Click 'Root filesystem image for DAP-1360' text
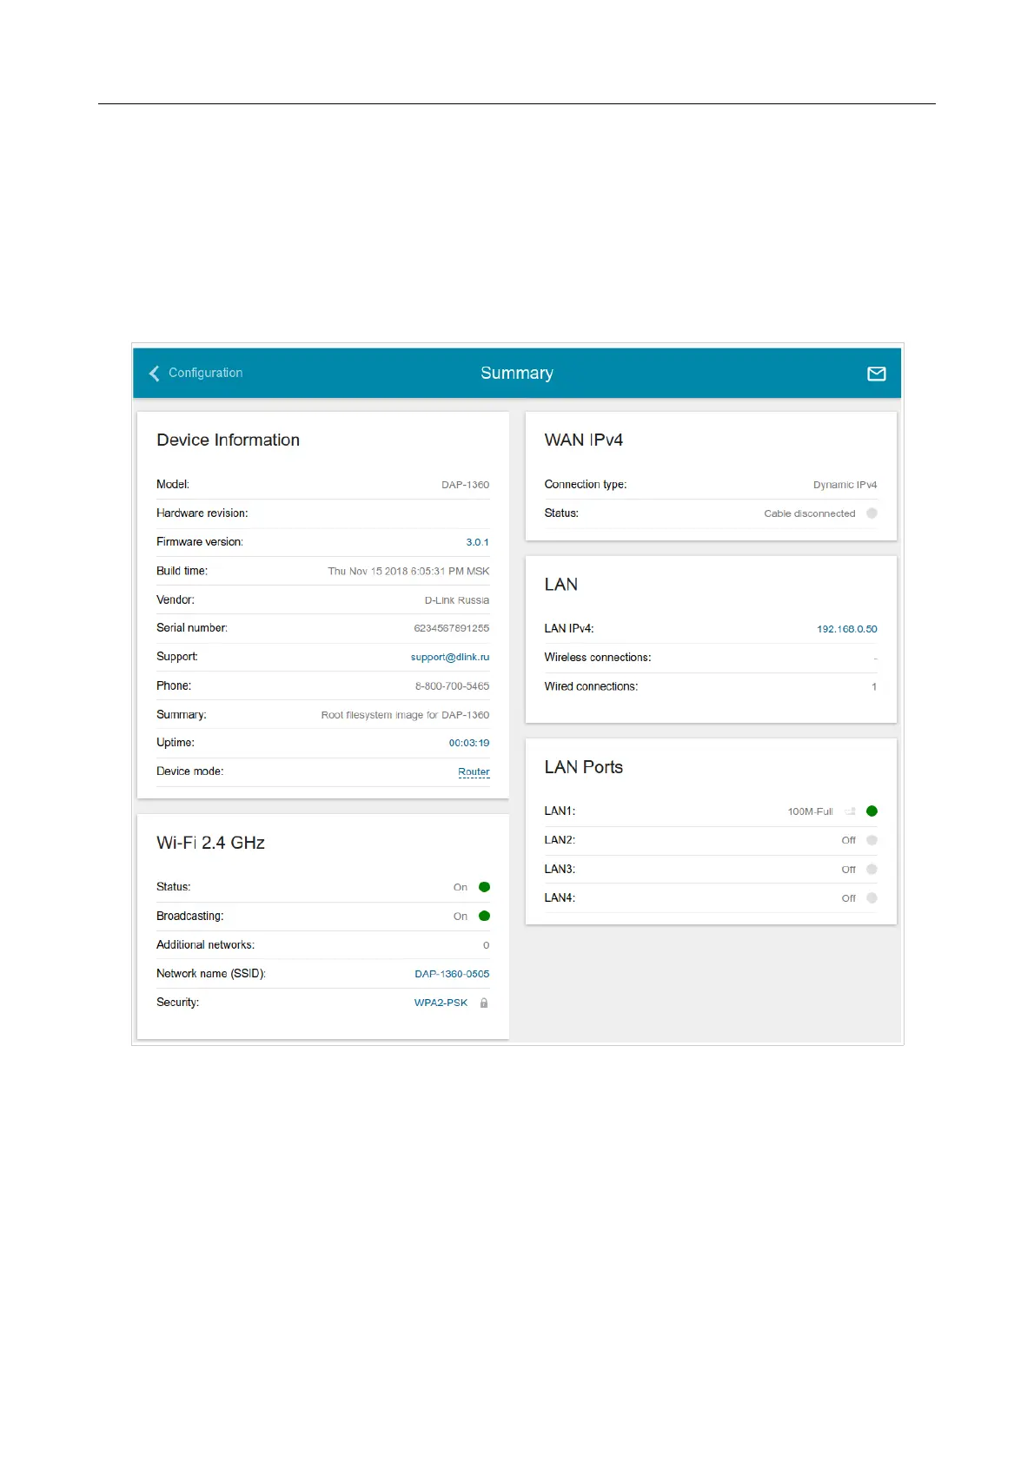Screen dimensions: 1034x1463 pyautogui.click(x=405, y=715)
